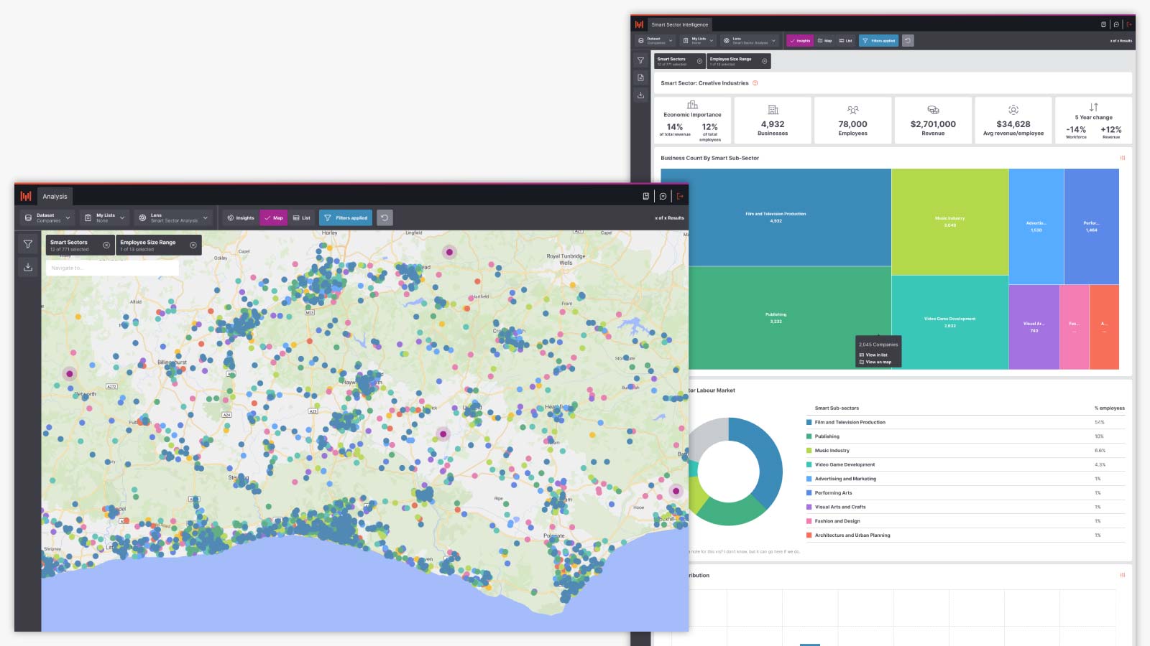Click Advertising and Marketing legend row

965,479
